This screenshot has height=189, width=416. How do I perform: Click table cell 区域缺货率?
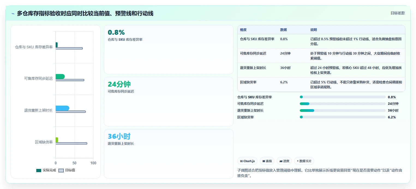pyautogui.click(x=248, y=82)
